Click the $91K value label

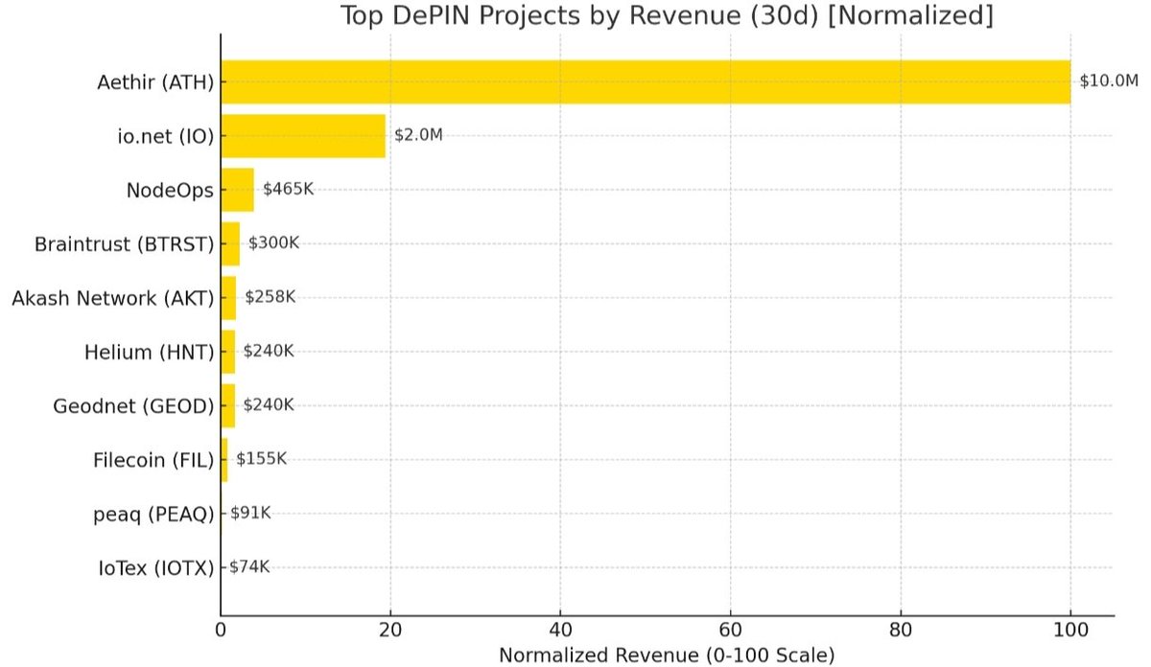click(251, 513)
